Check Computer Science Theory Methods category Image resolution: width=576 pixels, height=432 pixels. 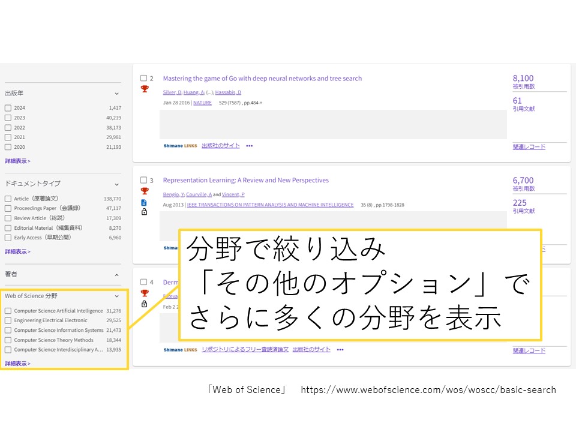point(8,340)
